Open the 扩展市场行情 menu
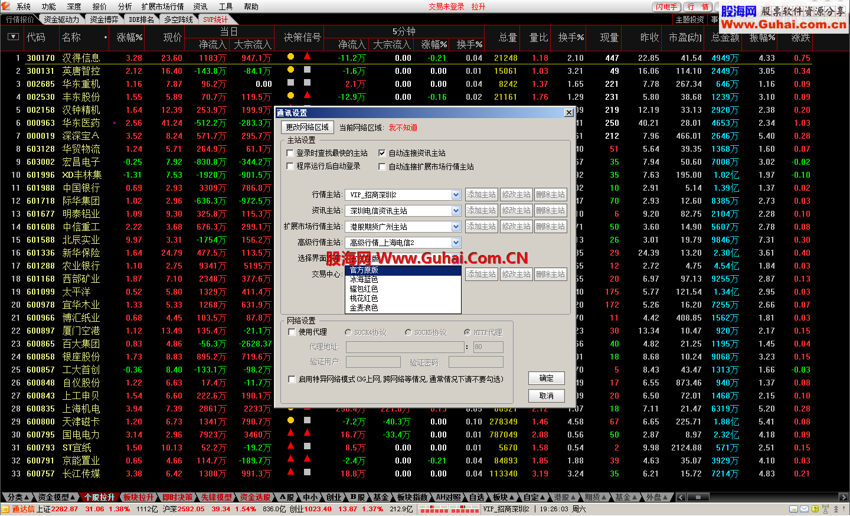This screenshot has height=516, width=850. pyautogui.click(x=163, y=6)
